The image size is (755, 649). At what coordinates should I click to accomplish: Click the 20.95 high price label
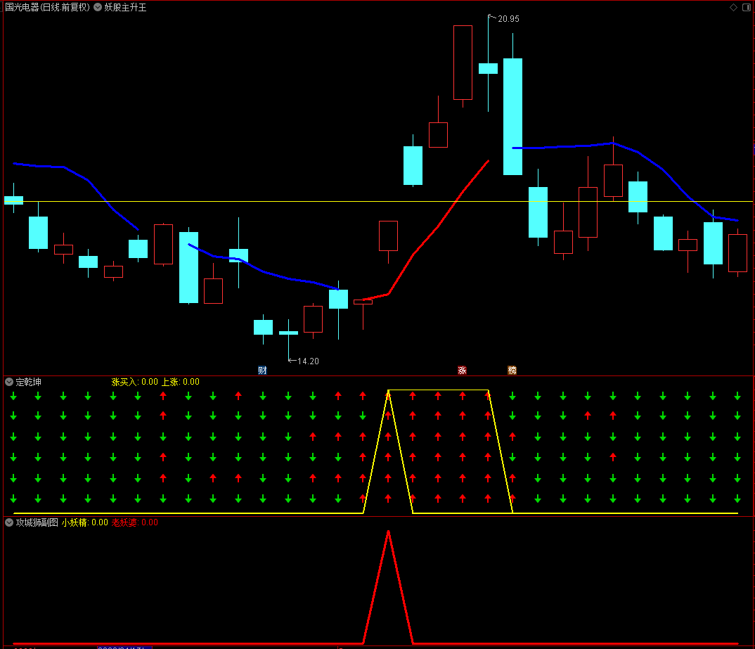pyautogui.click(x=508, y=19)
